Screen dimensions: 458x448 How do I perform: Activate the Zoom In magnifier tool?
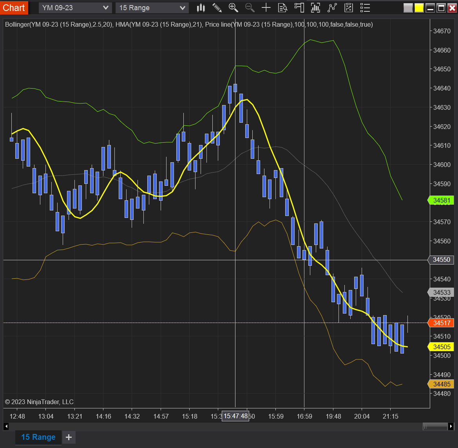click(233, 7)
